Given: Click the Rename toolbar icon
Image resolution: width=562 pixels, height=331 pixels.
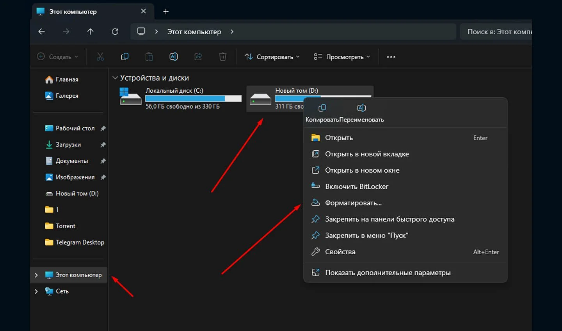Looking at the screenshot, I should (x=174, y=57).
